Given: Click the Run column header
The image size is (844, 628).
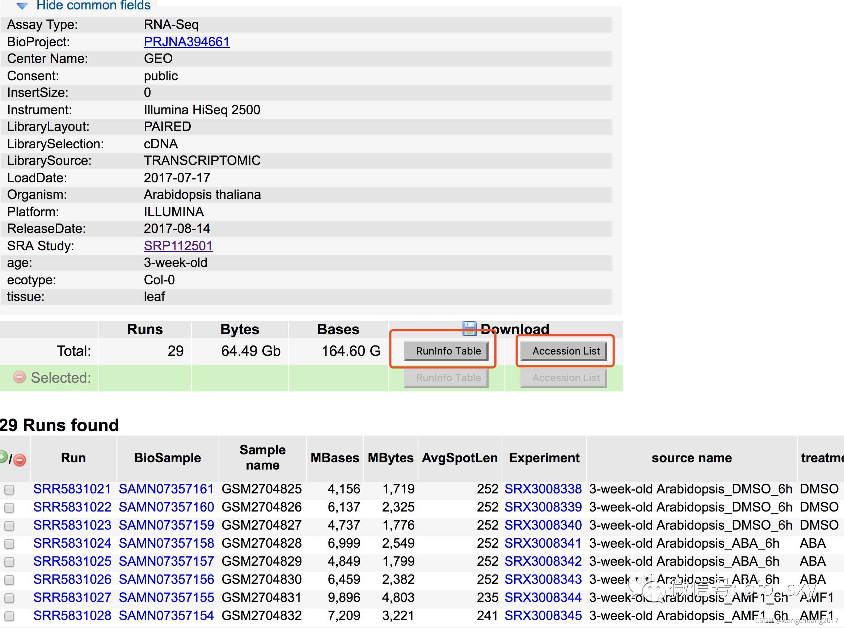Looking at the screenshot, I should pyautogui.click(x=73, y=458).
